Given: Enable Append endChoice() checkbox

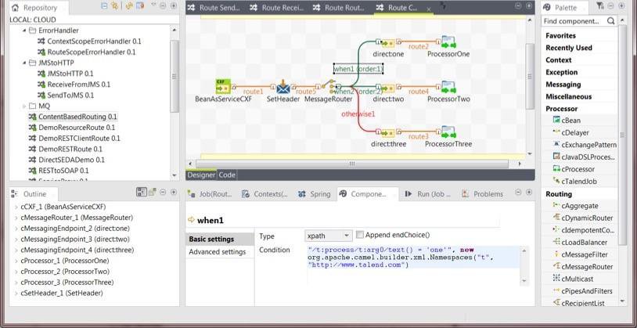Looking at the screenshot, I should pos(359,235).
